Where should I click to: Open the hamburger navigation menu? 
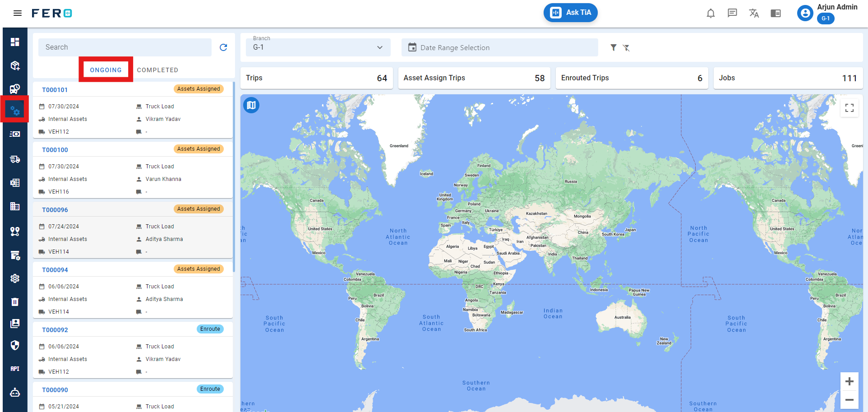(18, 13)
